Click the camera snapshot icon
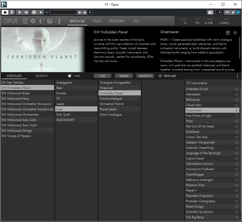The height and width of the screenshot is (222, 242). 210,12
